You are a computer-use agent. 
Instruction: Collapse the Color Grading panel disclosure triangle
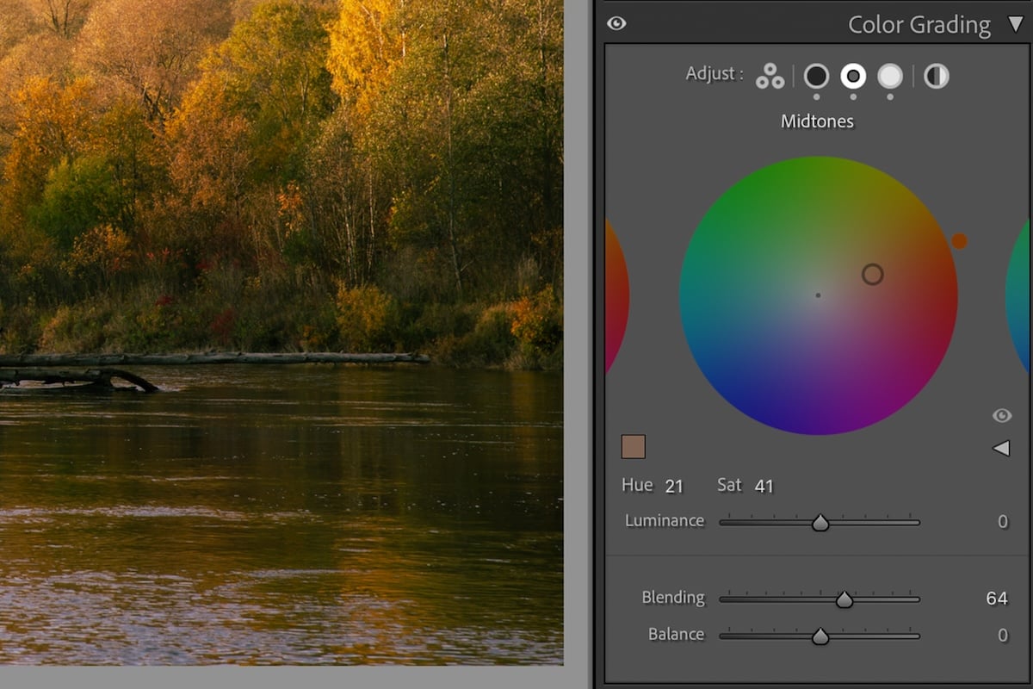pyautogui.click(x=1016, y=24)
